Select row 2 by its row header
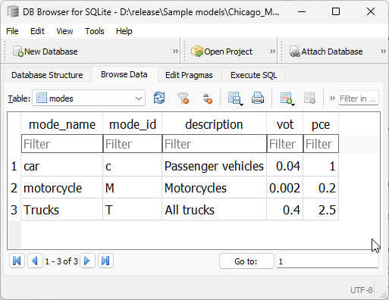Screen dimensions: 389x300 pyautogui.click(x=14, y=188)
